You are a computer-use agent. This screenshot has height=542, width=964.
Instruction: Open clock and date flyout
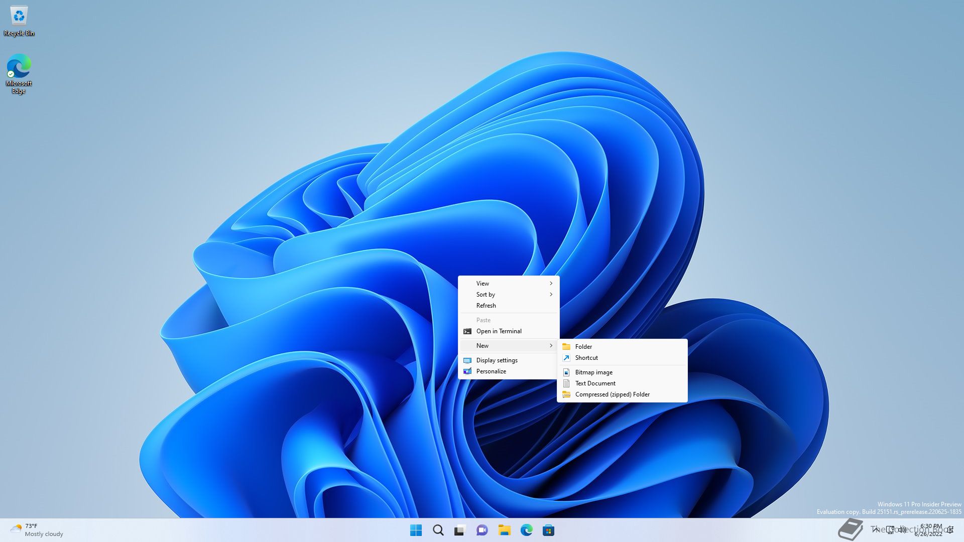point(928,530)
